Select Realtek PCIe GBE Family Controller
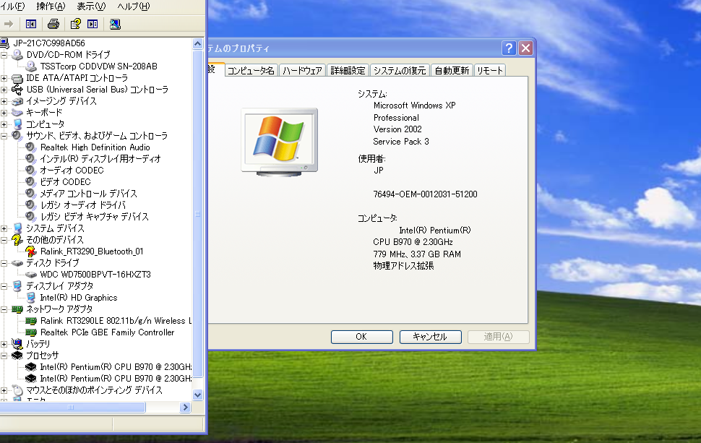 (x=107, y=332)
